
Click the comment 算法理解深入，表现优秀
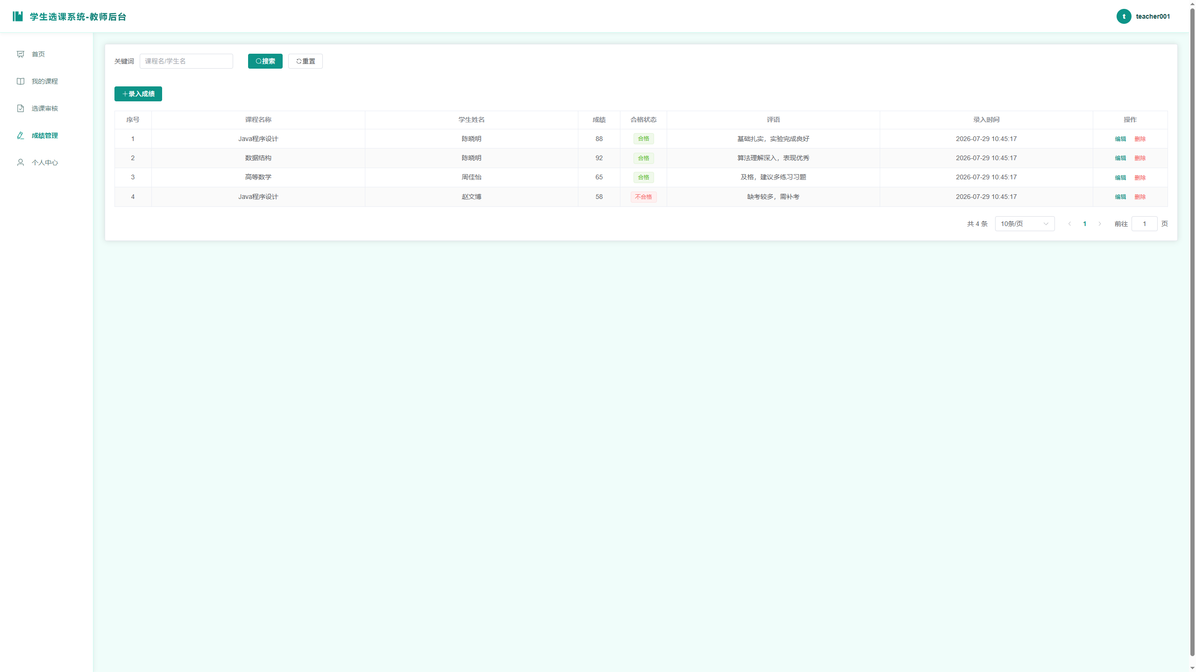(x=773, y=158)
